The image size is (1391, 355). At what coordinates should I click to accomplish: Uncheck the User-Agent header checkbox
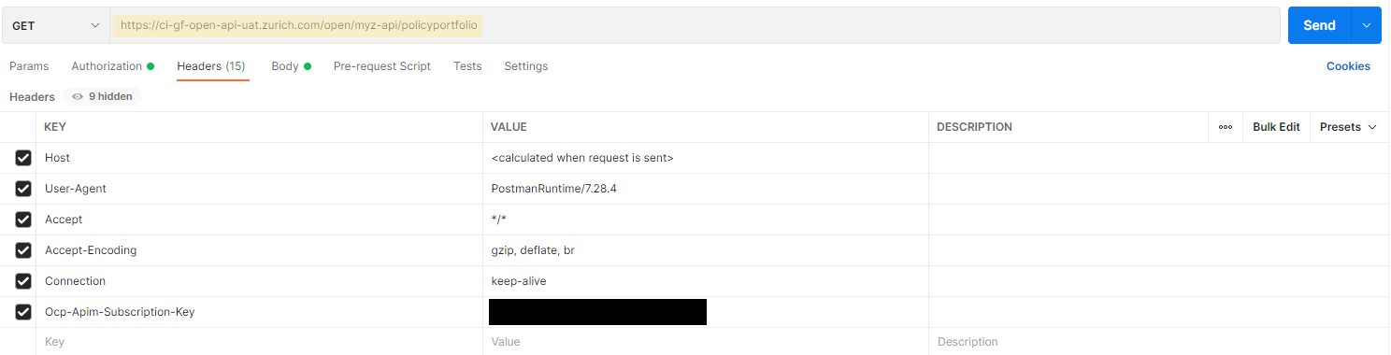23,189
